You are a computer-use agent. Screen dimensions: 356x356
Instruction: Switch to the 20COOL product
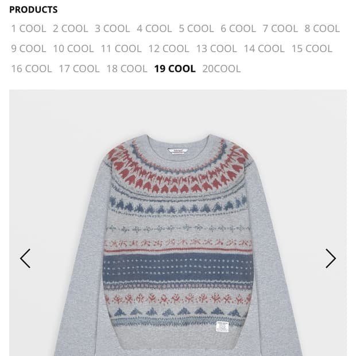tap(222, 69)
